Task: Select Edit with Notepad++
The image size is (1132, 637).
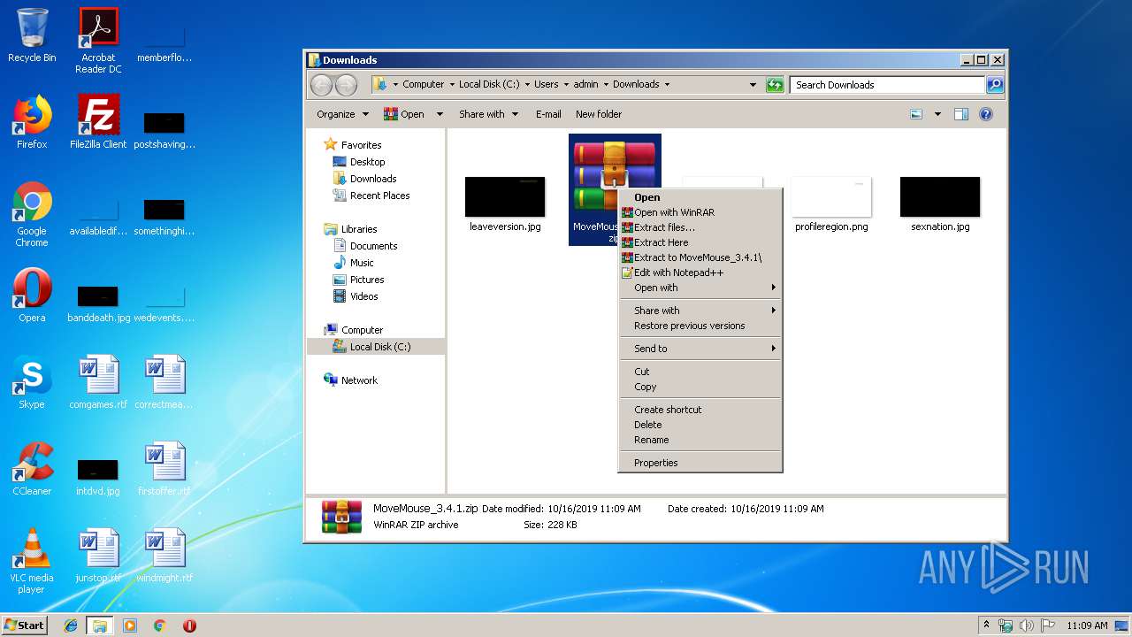Action: click(x=699, y=272)
